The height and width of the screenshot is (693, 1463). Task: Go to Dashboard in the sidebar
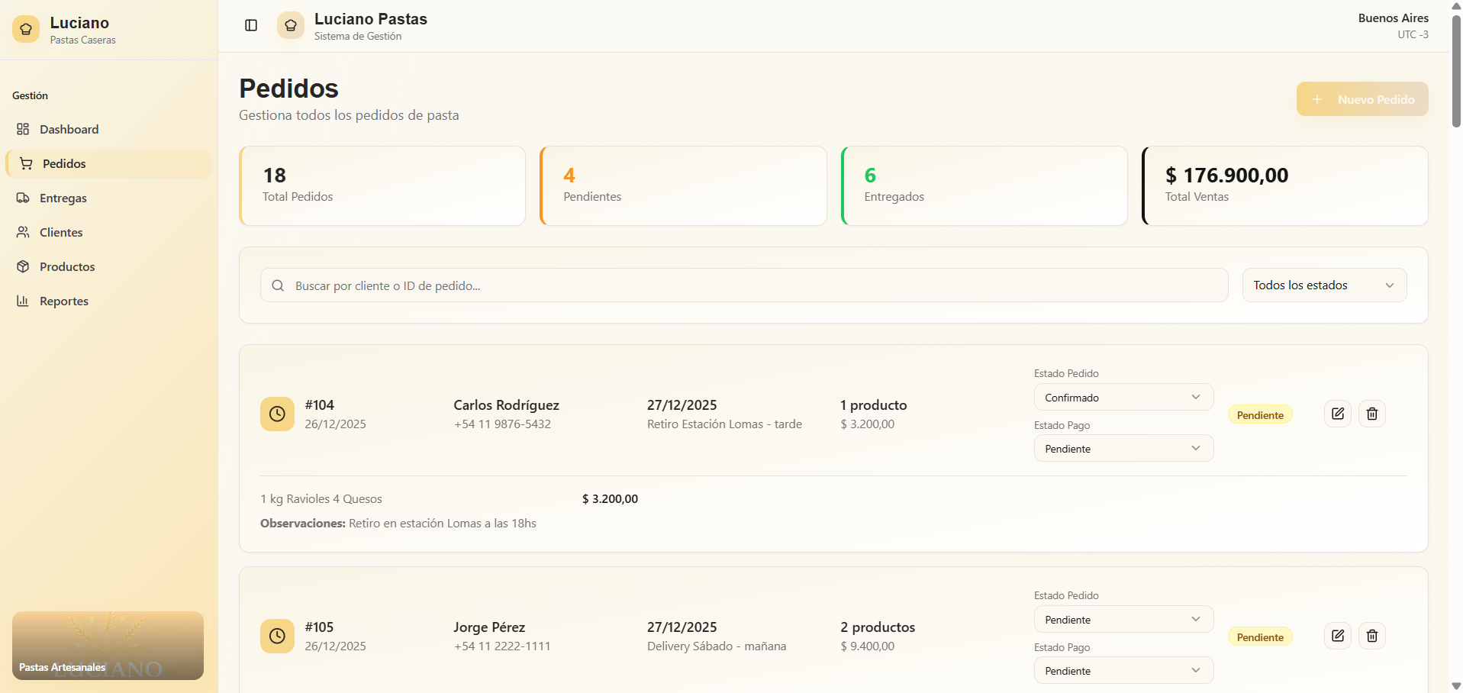[108, 129]
